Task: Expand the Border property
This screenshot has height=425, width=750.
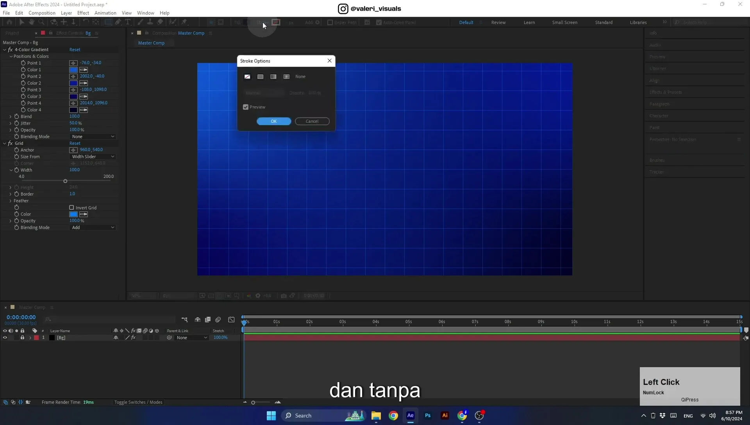Action: point(11,194)
